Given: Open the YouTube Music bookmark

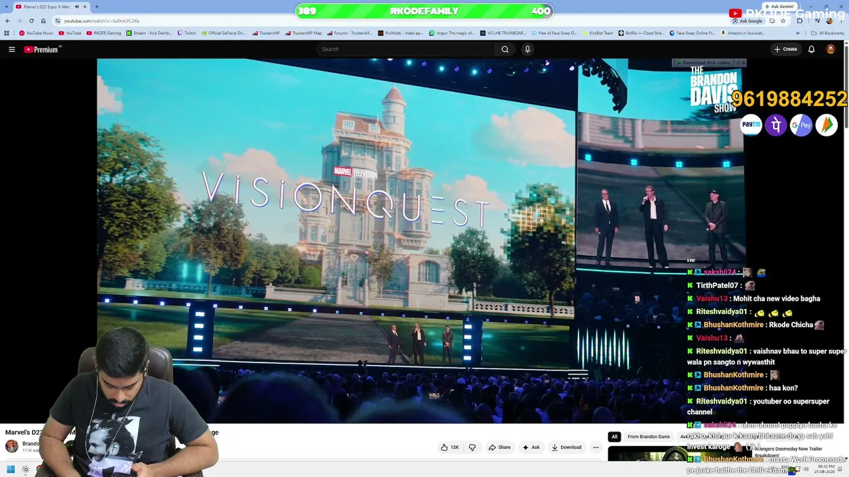Looking at the screenshot, I should [x=36, y=33].
